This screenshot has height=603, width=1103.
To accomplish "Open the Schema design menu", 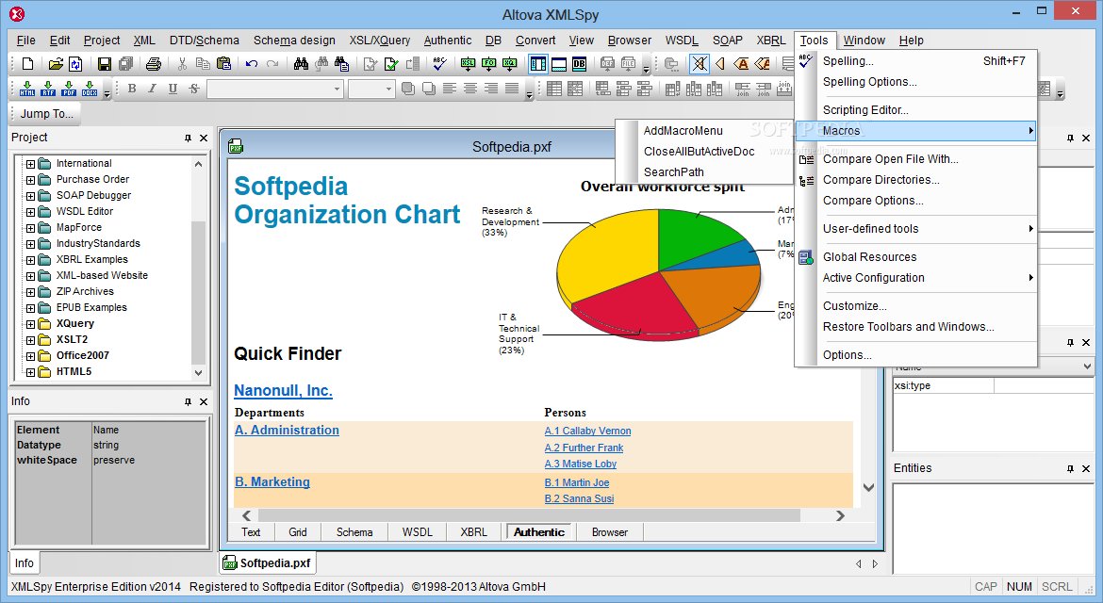I will 294,41.
